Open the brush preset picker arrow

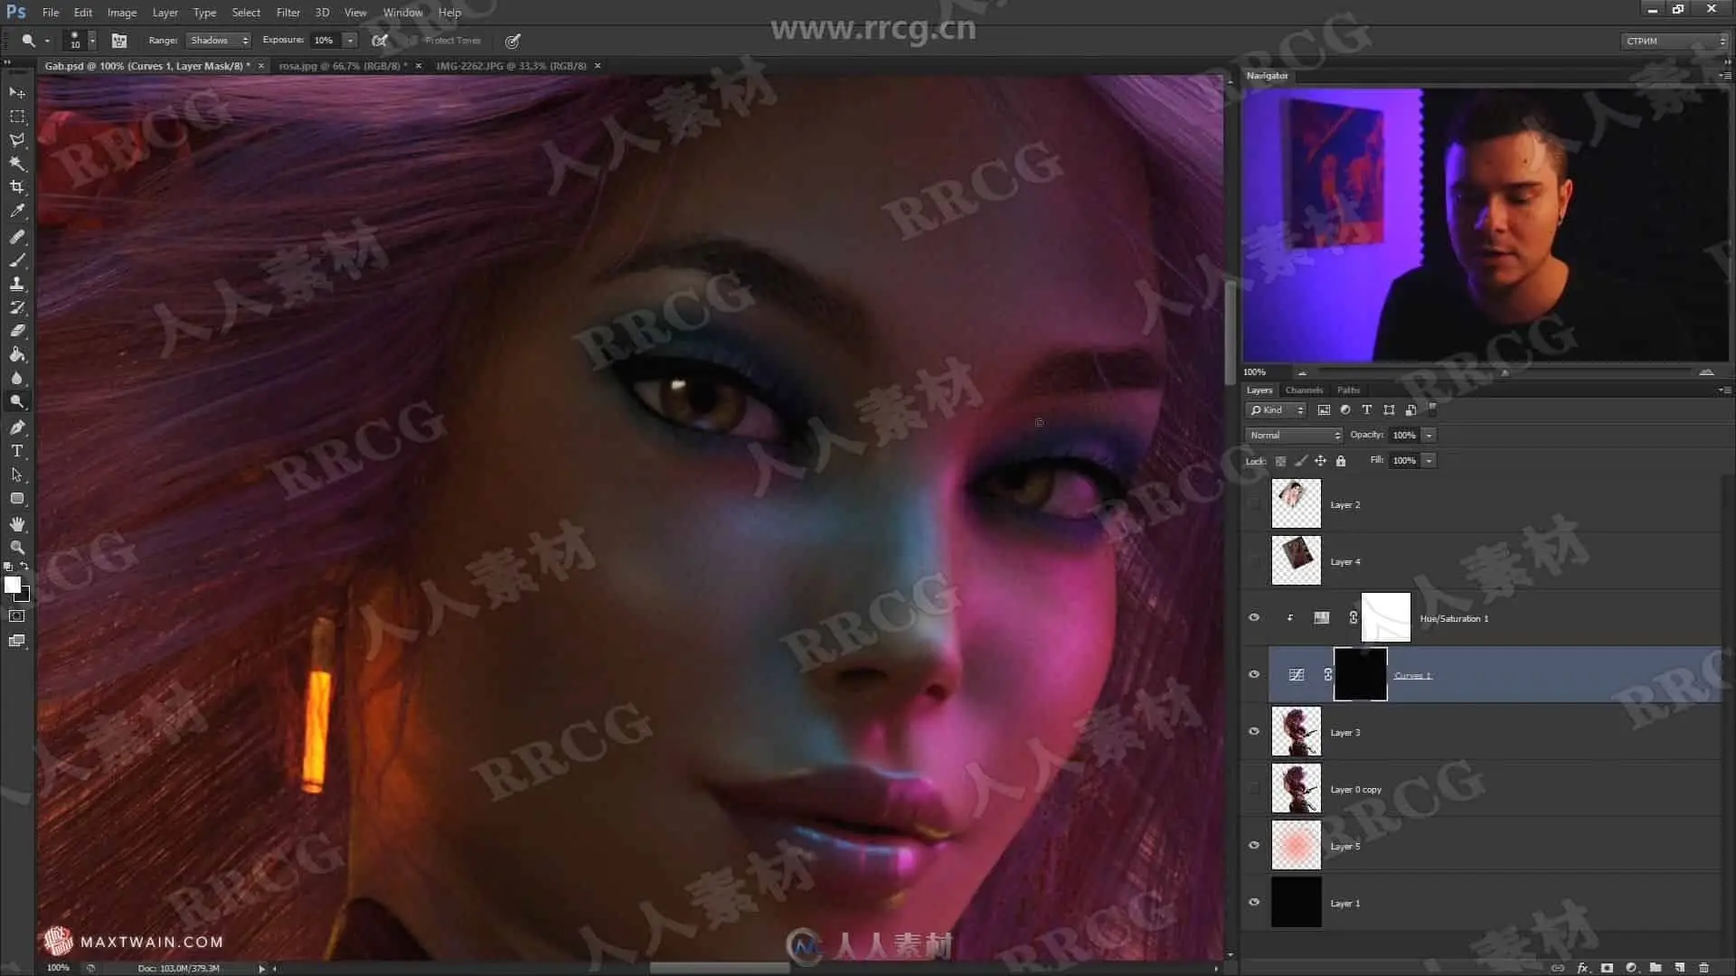[x=91, y=41]
